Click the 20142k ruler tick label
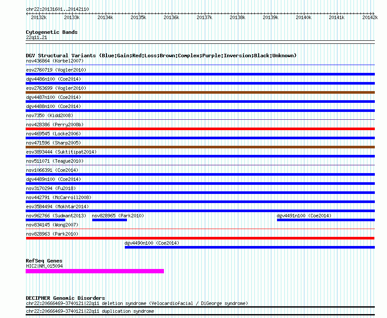The height and width of the screenshot is (318, 387). 370,17
